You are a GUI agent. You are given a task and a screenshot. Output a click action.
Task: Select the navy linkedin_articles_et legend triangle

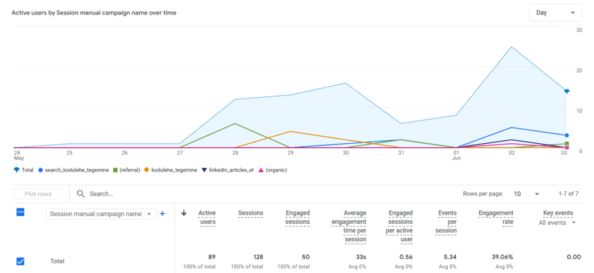(204, 170)
